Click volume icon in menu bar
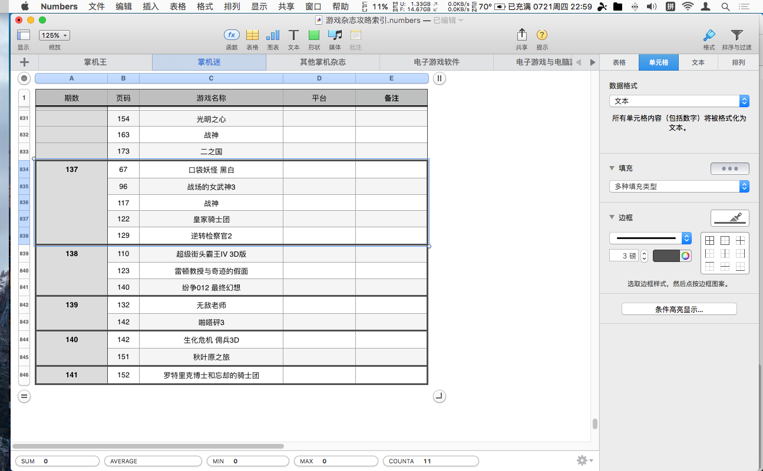763x471 pixels. (x=651, y=7)
